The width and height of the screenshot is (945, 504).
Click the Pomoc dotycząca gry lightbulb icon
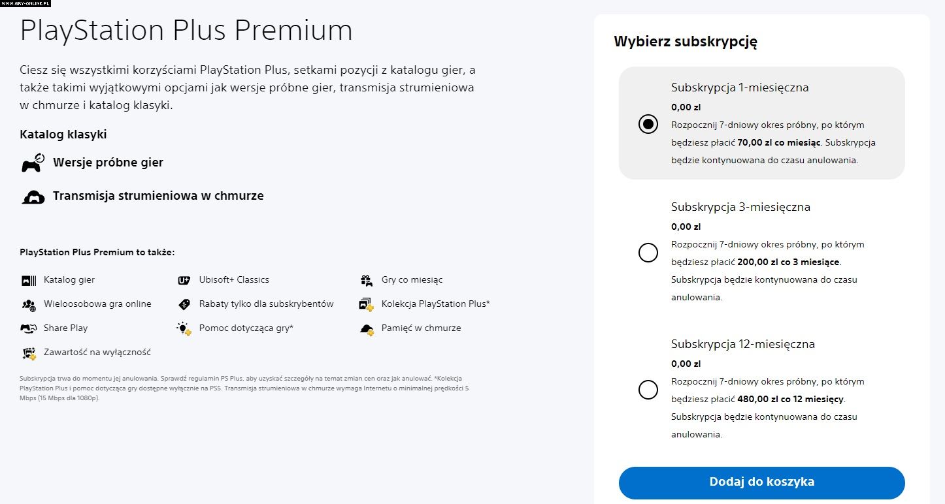(x=184, y=328)
